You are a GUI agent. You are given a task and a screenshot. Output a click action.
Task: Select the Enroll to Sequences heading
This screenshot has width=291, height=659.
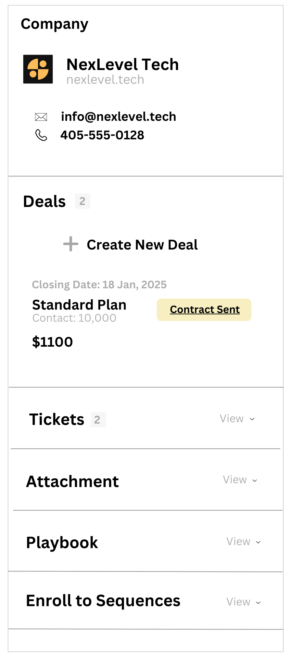(x=103, y=601)
